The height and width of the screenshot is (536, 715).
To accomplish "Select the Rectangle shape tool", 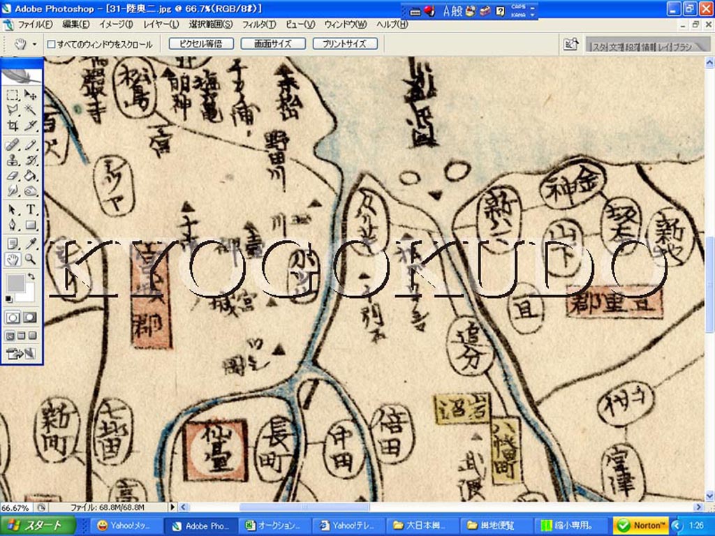I will click(30, 225).
